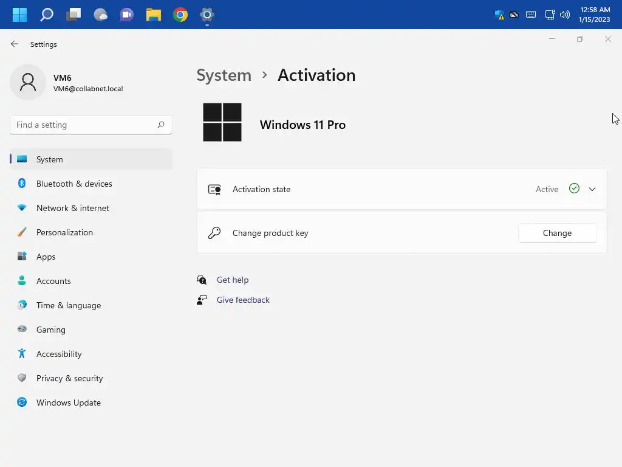The width and height of the screenshot is (622, 467).
Task: Click the Accessibility figure icon
Action: [x=22, y=353]
